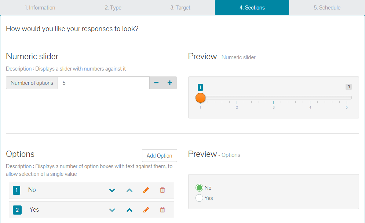Edit the Yes option with pencil icon
Viewport: 365px width, 223px height.
[146, 210]
